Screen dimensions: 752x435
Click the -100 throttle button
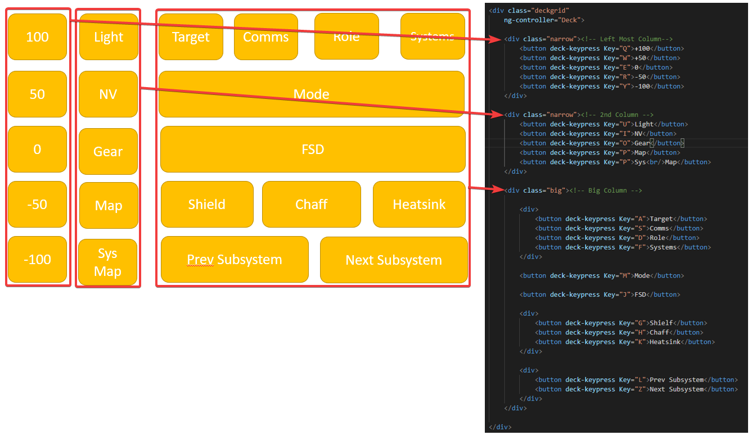[37, 259]
